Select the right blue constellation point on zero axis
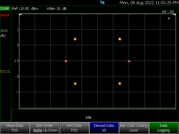Screen dimensions: 179x134 [x=129, y=61]
